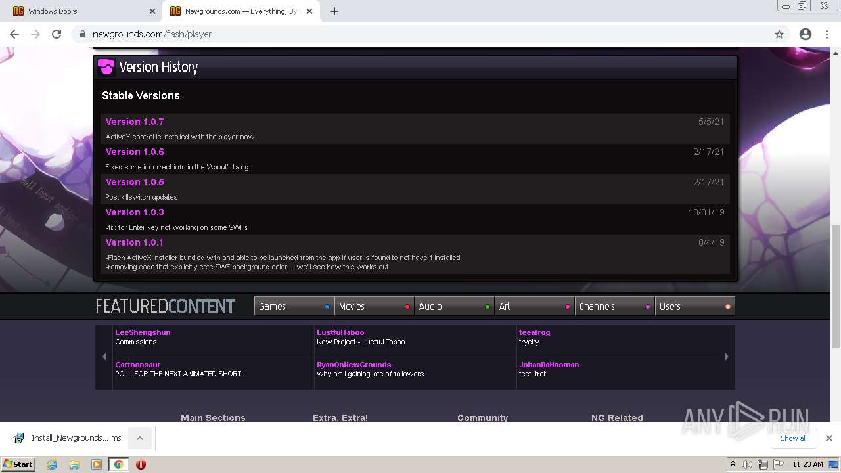Click the 5/5/21 version date
Image resolution: width=841 pixels, height=473 pixels.
[x=711, y=122]
